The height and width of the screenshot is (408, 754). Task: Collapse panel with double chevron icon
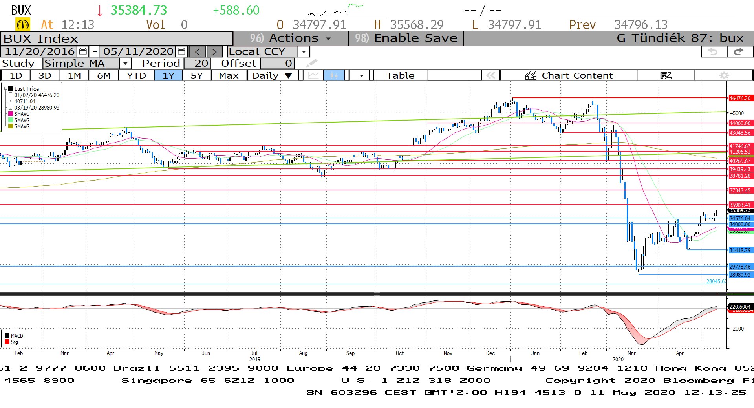[x=490, y=75]
